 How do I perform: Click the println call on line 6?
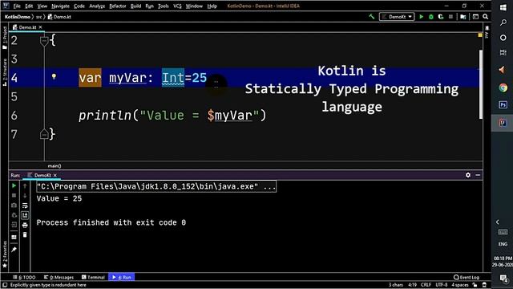click(x=105, y=116)
